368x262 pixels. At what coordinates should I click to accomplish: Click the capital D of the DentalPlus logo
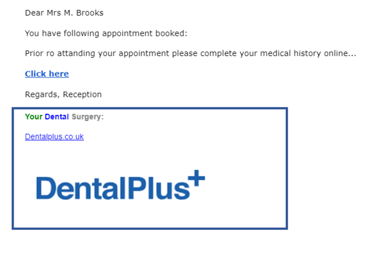click(46, 188)
